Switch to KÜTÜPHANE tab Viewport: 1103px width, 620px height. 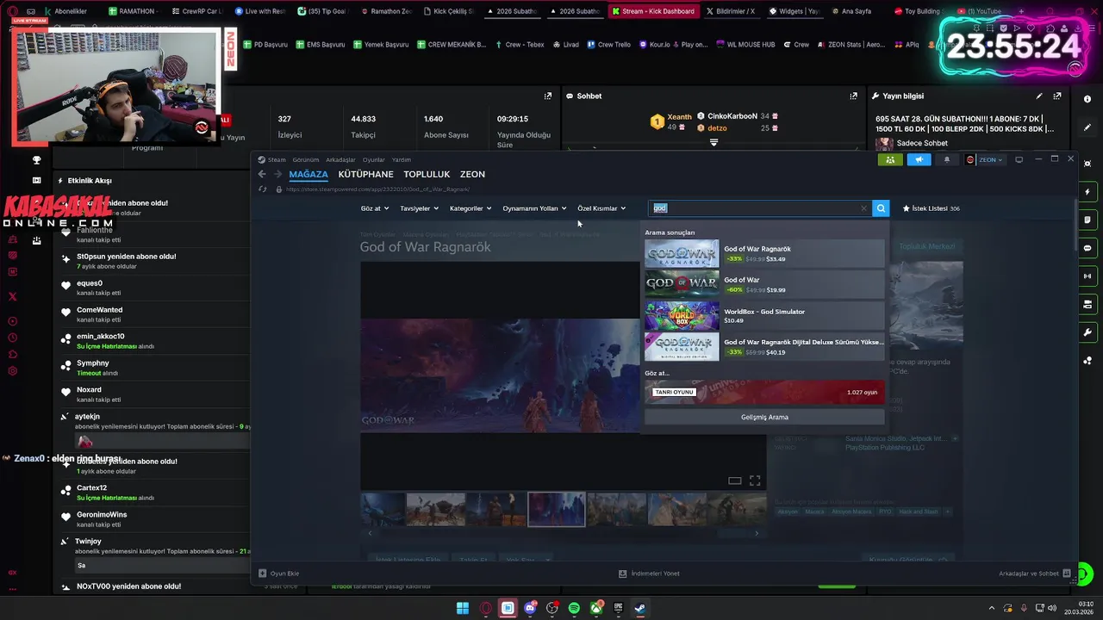(x=365, y=174)
